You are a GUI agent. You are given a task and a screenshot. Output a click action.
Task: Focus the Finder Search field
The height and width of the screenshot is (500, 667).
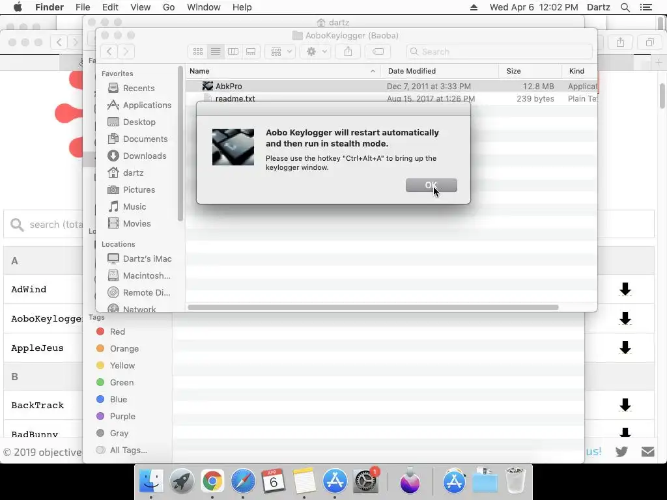(x=499, y=51)
